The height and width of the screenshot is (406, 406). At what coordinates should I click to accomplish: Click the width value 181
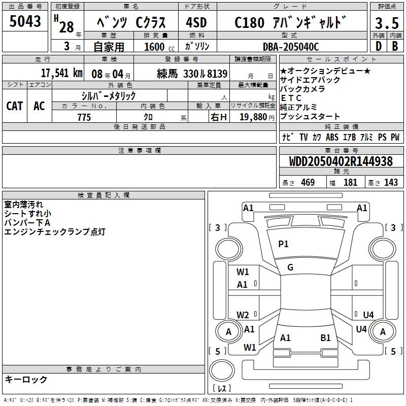[350, 183]
